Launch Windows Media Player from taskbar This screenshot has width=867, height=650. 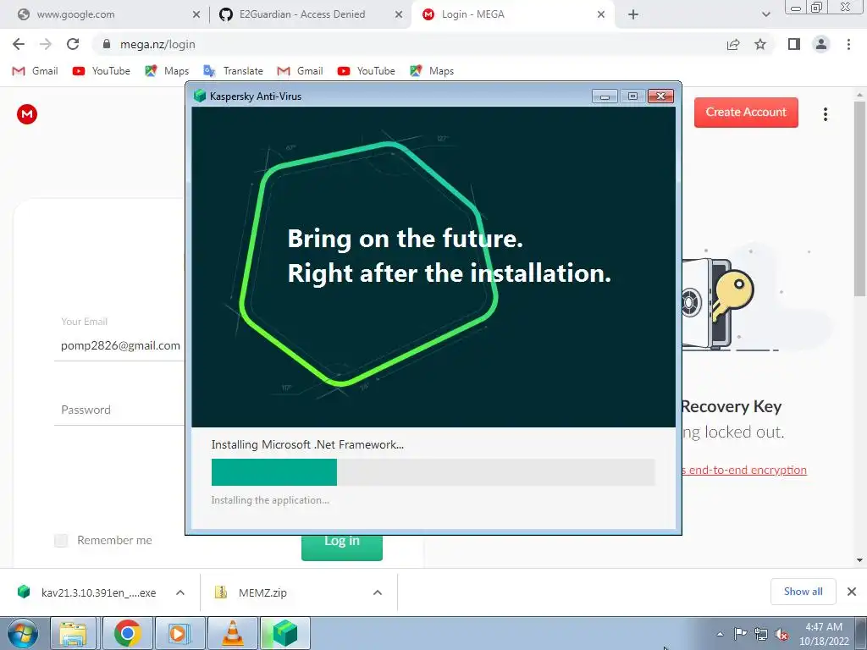point(179,633)
